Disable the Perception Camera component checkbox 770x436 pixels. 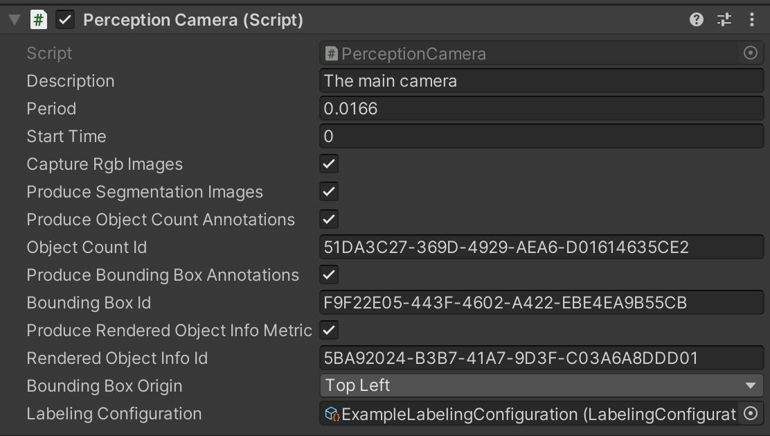coord(66,20)
